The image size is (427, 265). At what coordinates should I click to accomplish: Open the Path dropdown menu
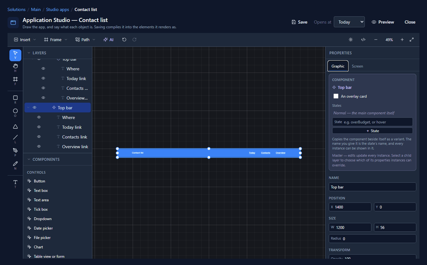coord(85,40)
